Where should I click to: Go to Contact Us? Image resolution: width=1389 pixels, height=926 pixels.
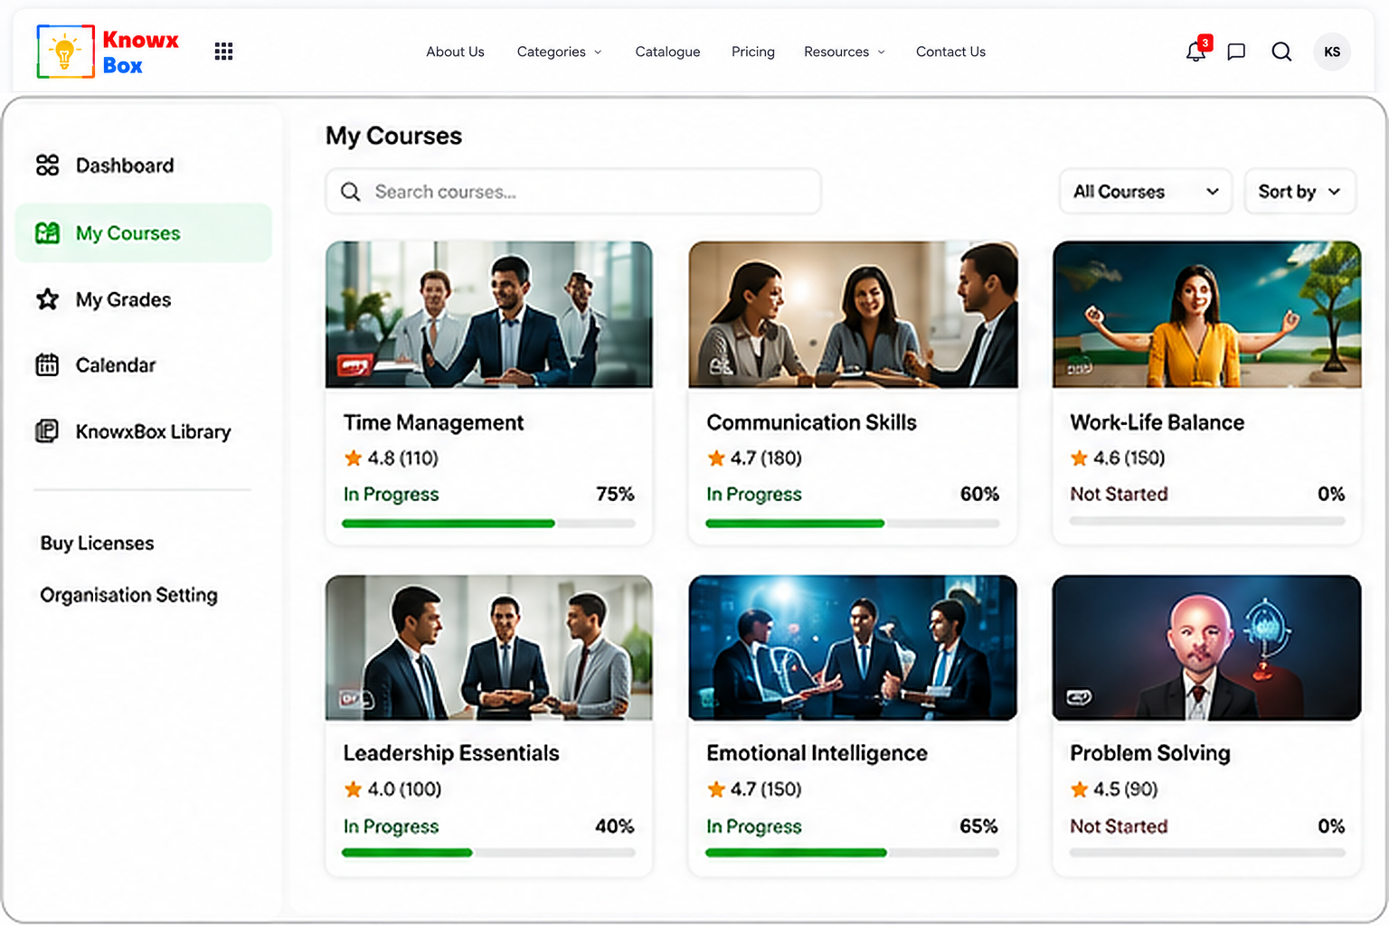[x=950, y=52]
